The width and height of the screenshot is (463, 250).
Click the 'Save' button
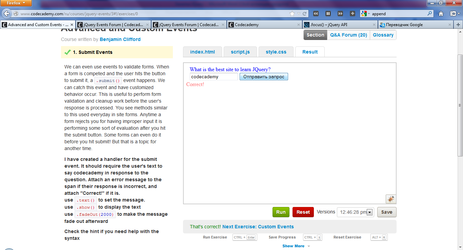click(387, 212)
